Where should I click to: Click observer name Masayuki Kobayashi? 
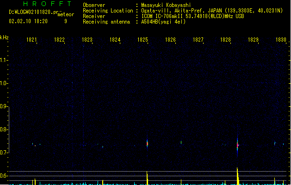click(x=166, y=5)
